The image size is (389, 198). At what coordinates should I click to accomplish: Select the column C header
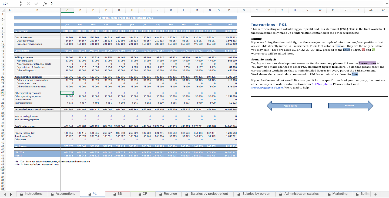coord(67,10)
